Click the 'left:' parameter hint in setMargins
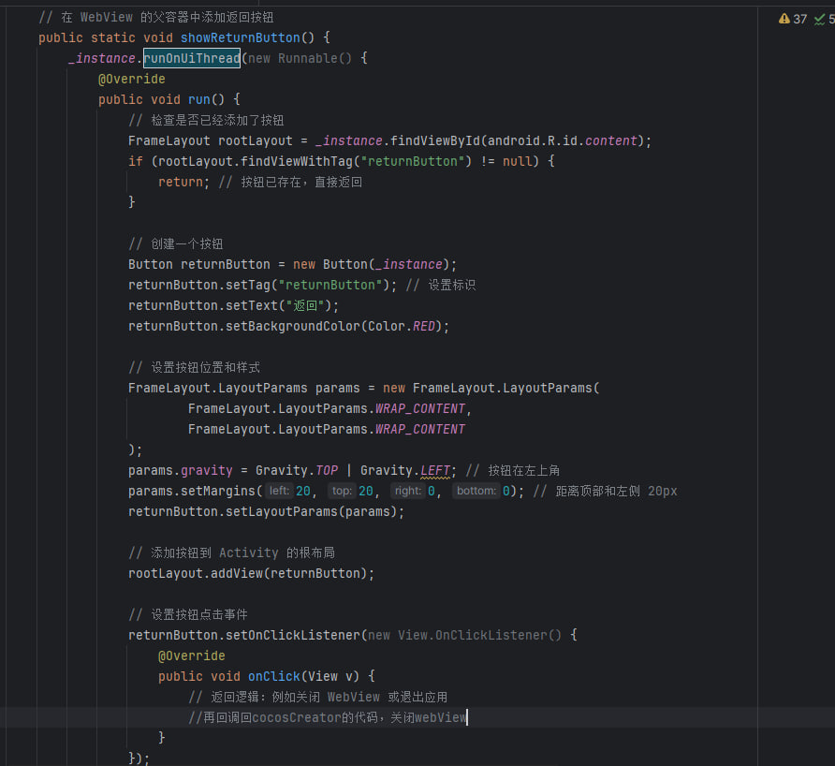835x766 pixels. click(x=279, y=491)
